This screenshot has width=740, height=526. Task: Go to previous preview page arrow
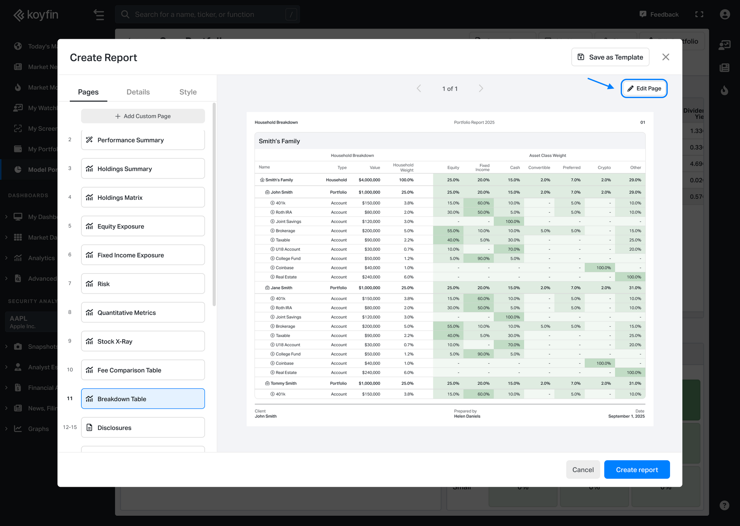pyautogui.click(x=419, y=88)
